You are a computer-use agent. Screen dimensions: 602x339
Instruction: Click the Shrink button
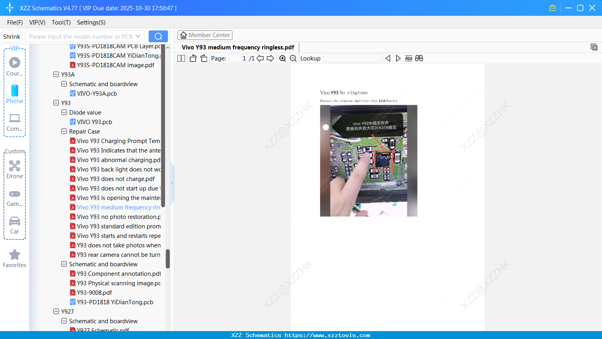[x=12, y=36]
